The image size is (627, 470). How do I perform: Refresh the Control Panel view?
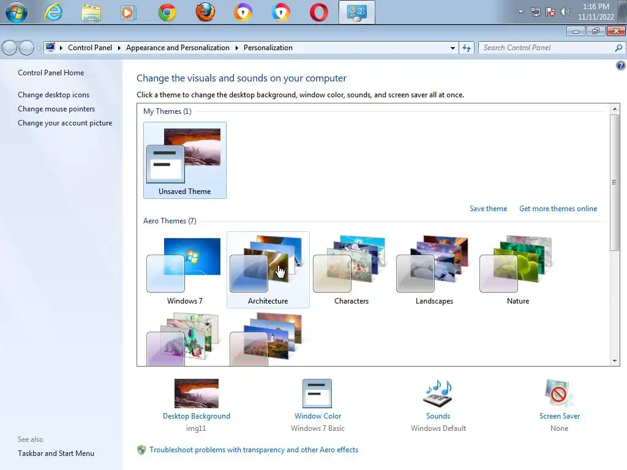click(467, 48)
